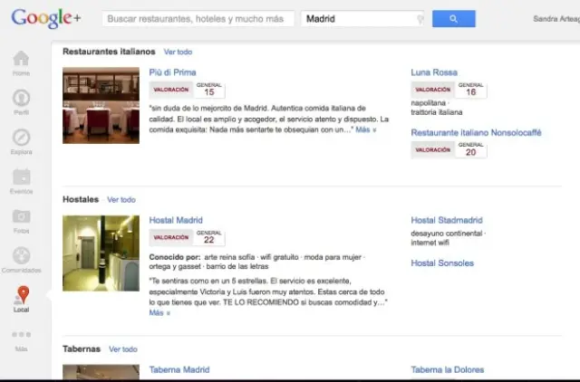Image resolution: width=580 pixels, height=382 pixels.
Task: Select the Local map pin icon
Action: pos(22,296)
